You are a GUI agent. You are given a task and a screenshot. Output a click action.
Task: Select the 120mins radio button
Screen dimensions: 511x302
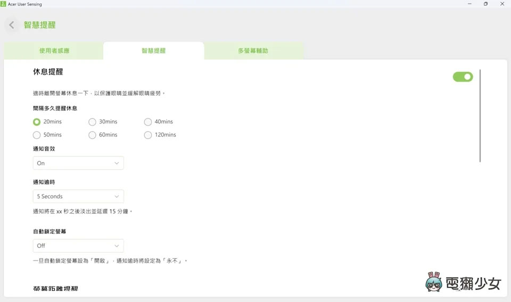coord(148,135)
